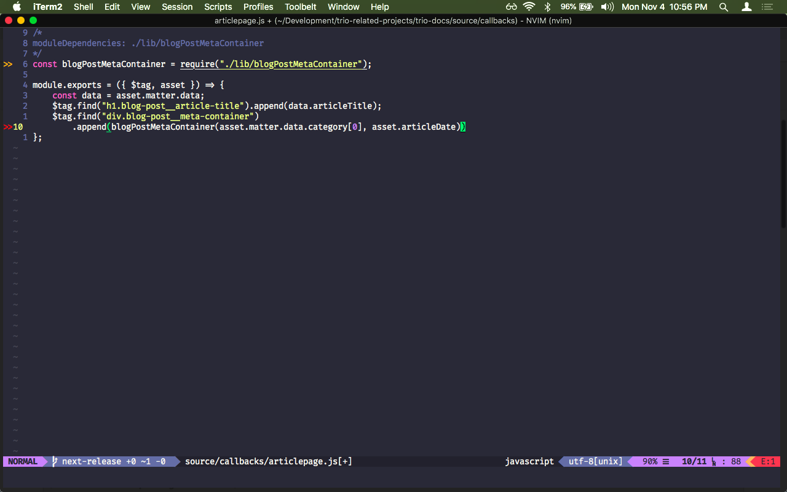Open the Toolbelt menu
The height and width of the screenshot is (492, 787).
[x=301, y=7]
